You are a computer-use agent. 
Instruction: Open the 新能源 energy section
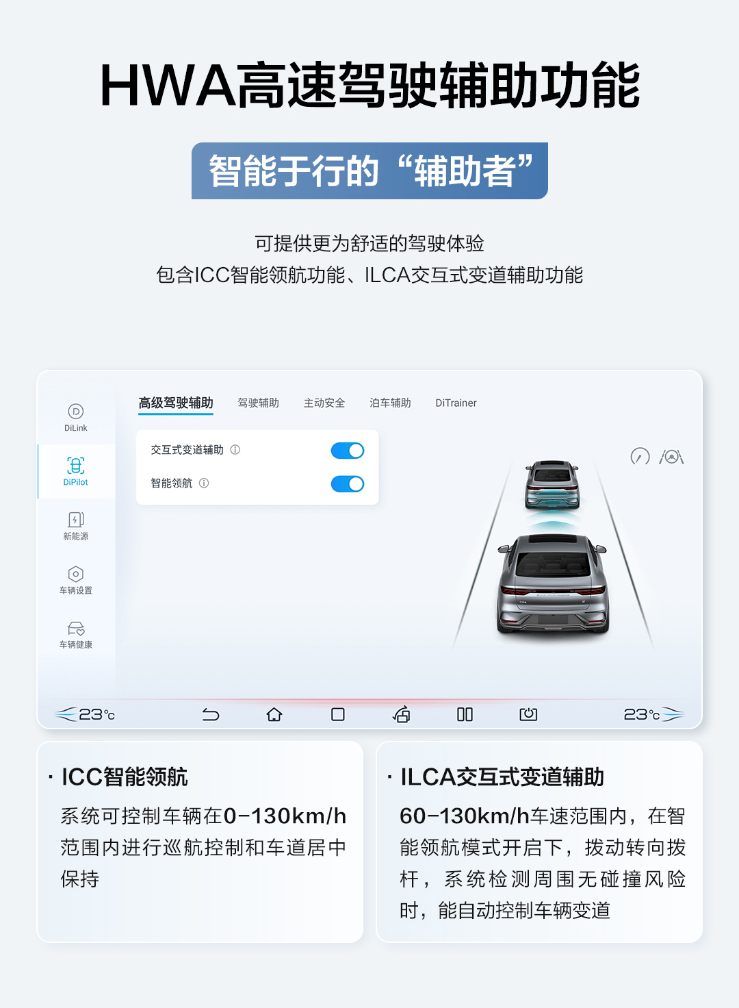pyautogui.click(x=76, y=526)
